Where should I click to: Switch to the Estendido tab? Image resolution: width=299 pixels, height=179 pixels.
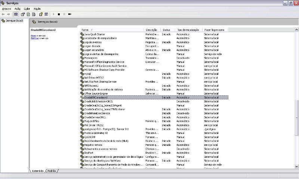click(38, 171)
